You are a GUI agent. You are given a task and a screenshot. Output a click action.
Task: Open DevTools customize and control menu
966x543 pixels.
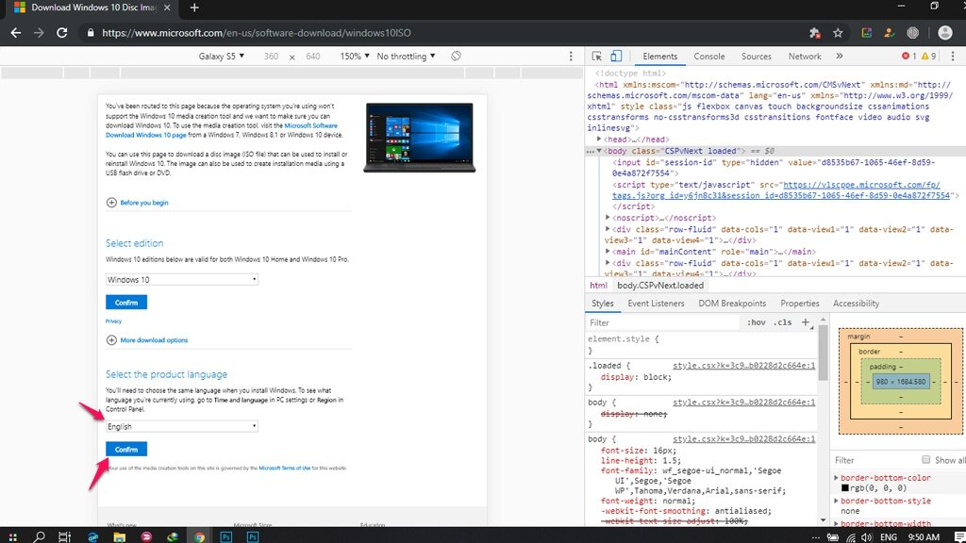click(953, 56)
